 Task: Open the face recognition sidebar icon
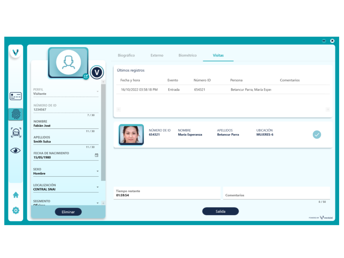(x=15, y=132)
